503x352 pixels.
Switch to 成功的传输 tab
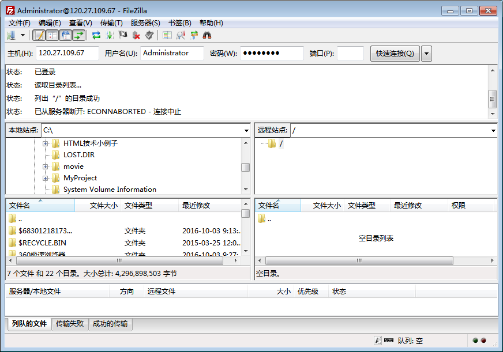110,324
